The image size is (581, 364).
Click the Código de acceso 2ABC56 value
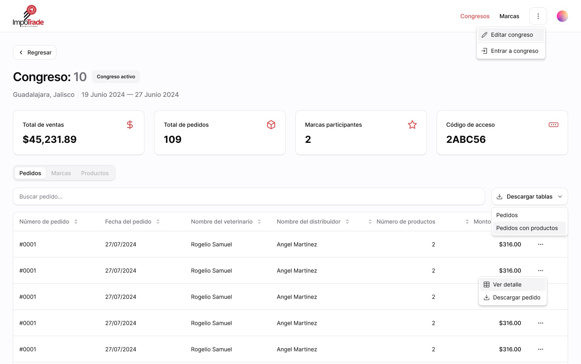(x=466, y=140)
